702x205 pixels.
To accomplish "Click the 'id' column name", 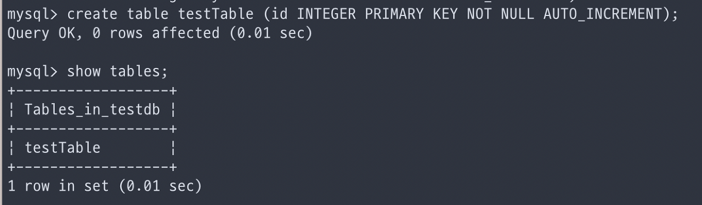I will (279, 14).
